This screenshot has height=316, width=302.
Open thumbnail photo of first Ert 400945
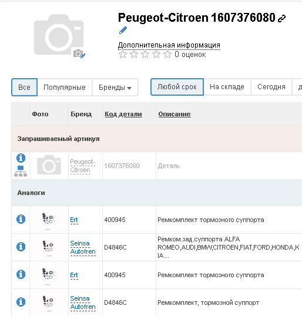point(49,219)
